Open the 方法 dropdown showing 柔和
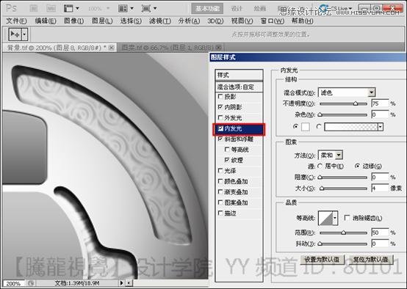The width and height of the screenshot is (407, 289). [330, 156]
